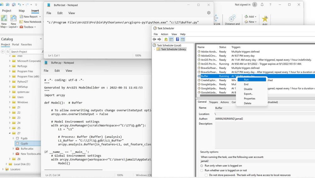The height and width of the screenshot is (178, 315).
Task: Expand the Task Scheduler Library node
Action: coord(154,49)
